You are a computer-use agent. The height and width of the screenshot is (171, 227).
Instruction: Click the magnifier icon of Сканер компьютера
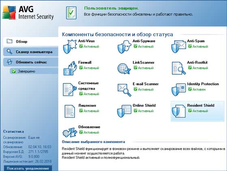pyautogui.click(x=10, y=51)
